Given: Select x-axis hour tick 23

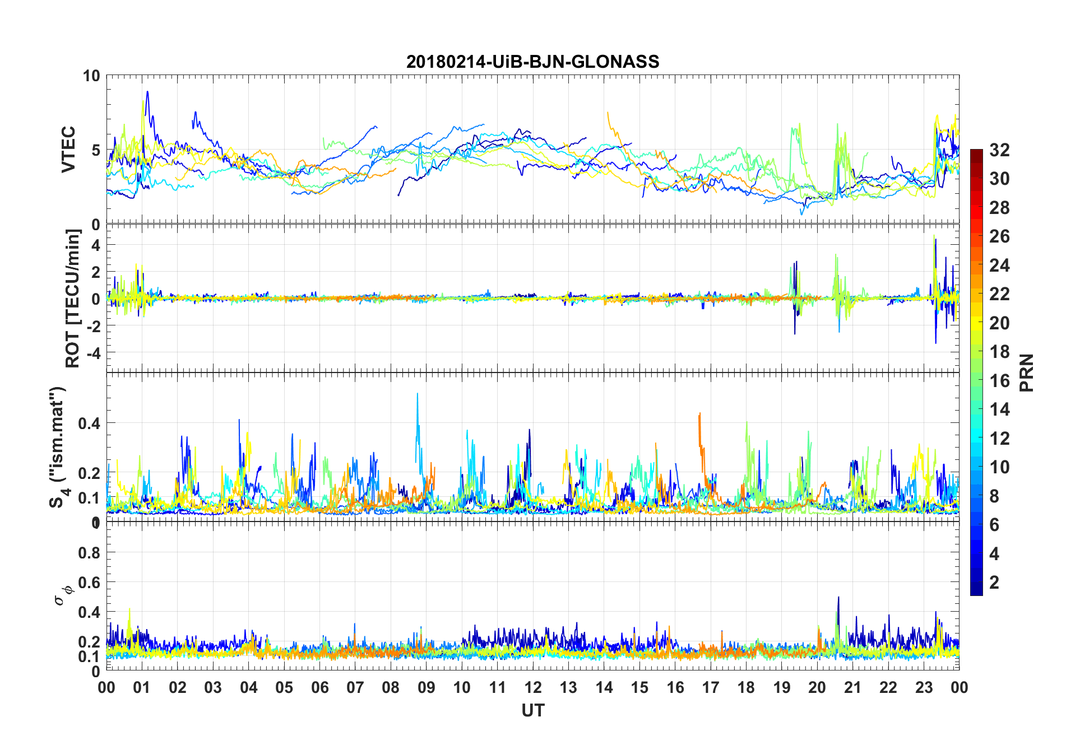Looking at the screenshot, I should [924, 687].
